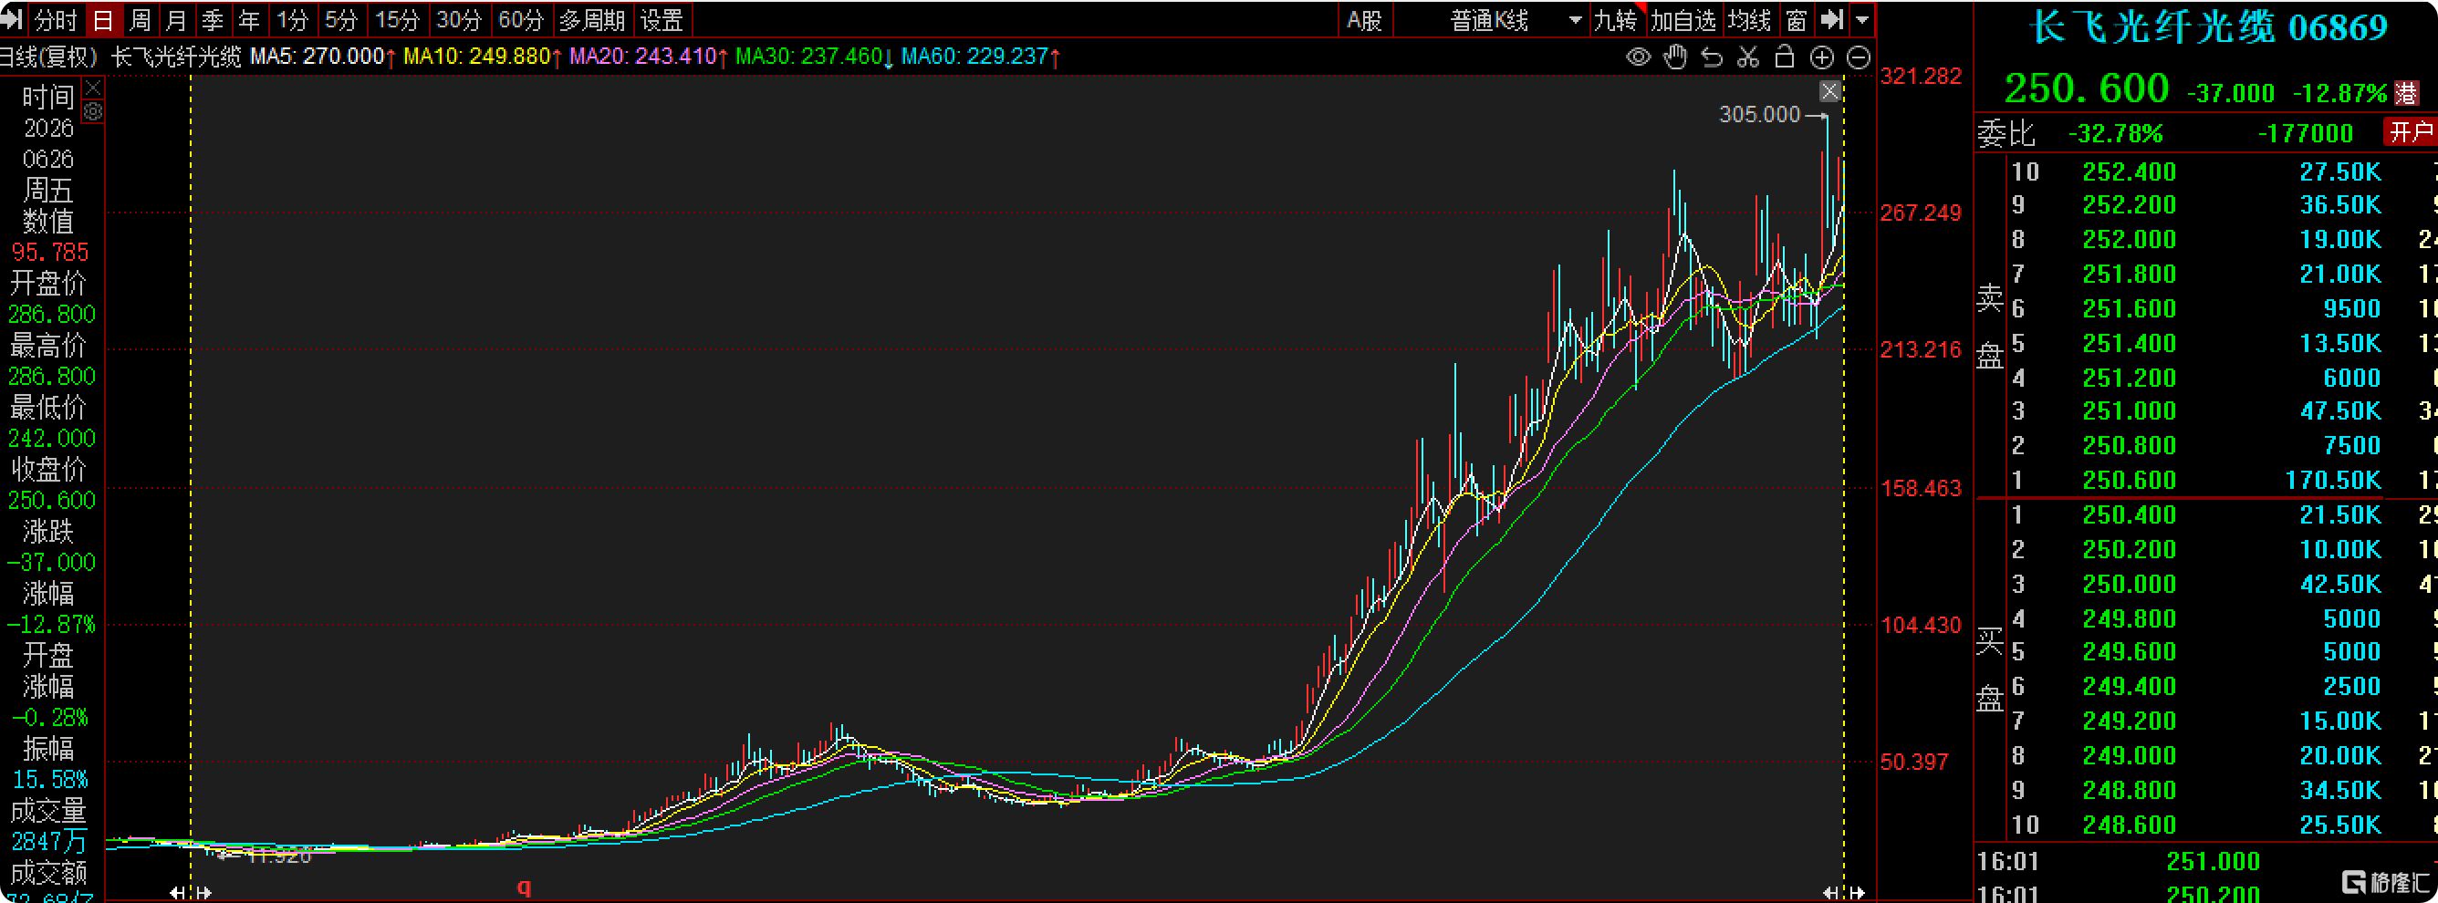Click the 成交量 2847万 value

click(x=48, y=842)
